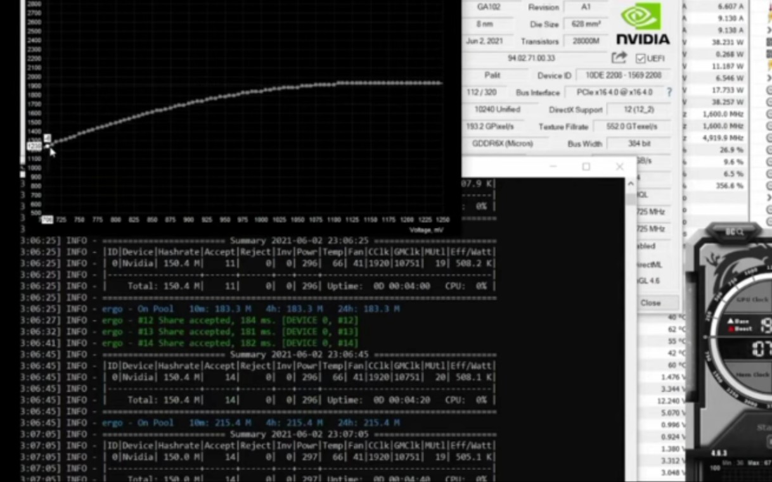Open the Bus Interface question mark help
The width and height of the screenshot is (772, 482).
click(x=669, y=92)
